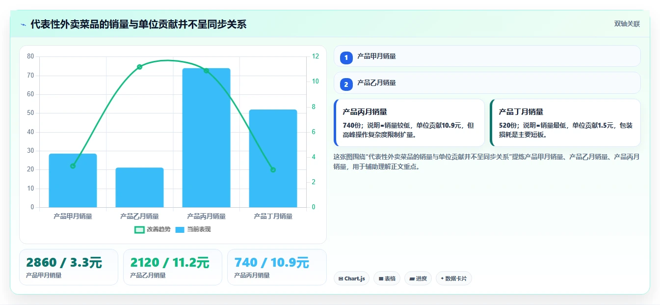
Task: Click the green 改善趋势 legend swatch
Action: [x=139, y=229]
